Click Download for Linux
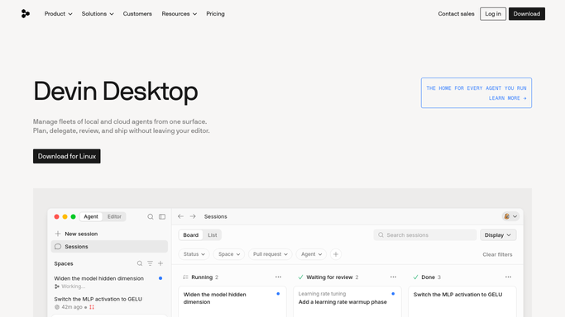 (67, 156)
